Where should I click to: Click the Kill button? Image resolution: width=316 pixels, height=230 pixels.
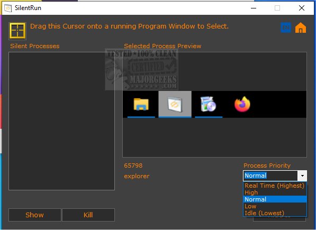88,215
